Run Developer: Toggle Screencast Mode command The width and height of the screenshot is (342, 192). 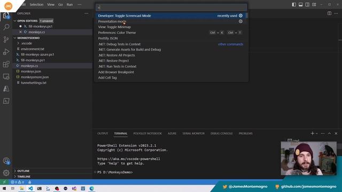pyautogui.click(x=171, y=15)
